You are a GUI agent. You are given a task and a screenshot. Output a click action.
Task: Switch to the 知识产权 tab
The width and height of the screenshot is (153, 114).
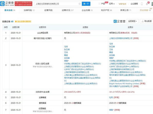[x=106, y=10]
